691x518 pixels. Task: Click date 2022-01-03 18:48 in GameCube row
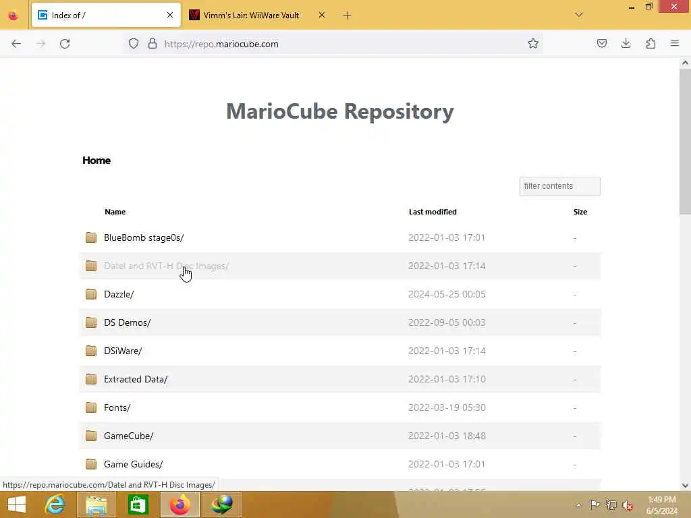pos(447,436)
